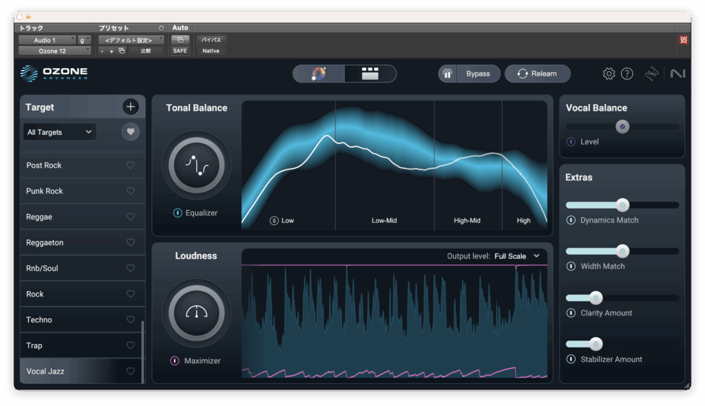Expand Output level Full Scale dropdown
The height and width of the screenshot is (406, 705).
tap(517, 256)
